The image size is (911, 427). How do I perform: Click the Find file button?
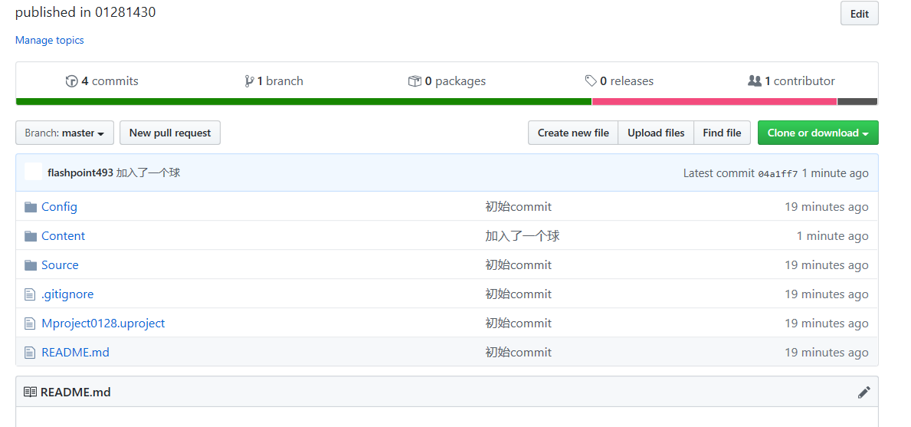click(x=722, y=133)
